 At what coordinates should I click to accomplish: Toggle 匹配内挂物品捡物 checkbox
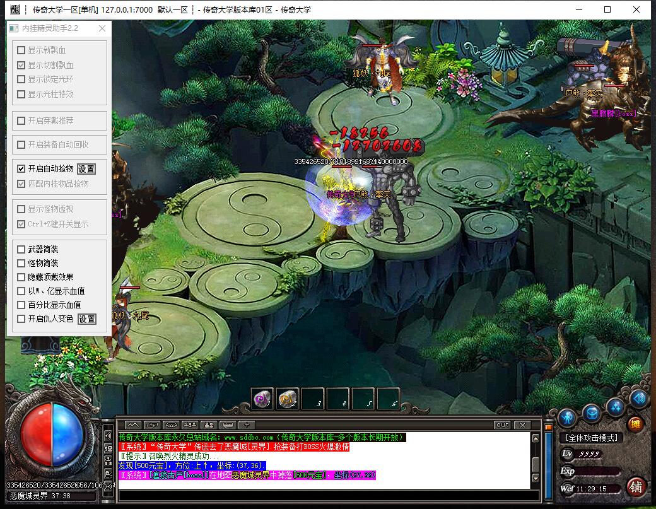coord(21,184)
